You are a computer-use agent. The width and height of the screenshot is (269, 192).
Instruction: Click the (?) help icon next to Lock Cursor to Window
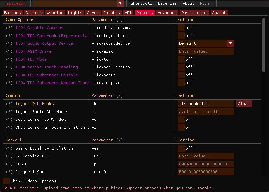point(9,119)
